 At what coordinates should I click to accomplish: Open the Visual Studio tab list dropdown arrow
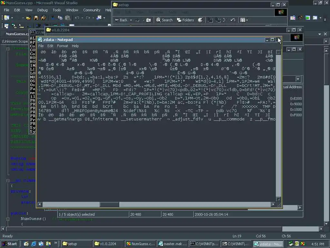pyautogui.click(x=320, y=34)
